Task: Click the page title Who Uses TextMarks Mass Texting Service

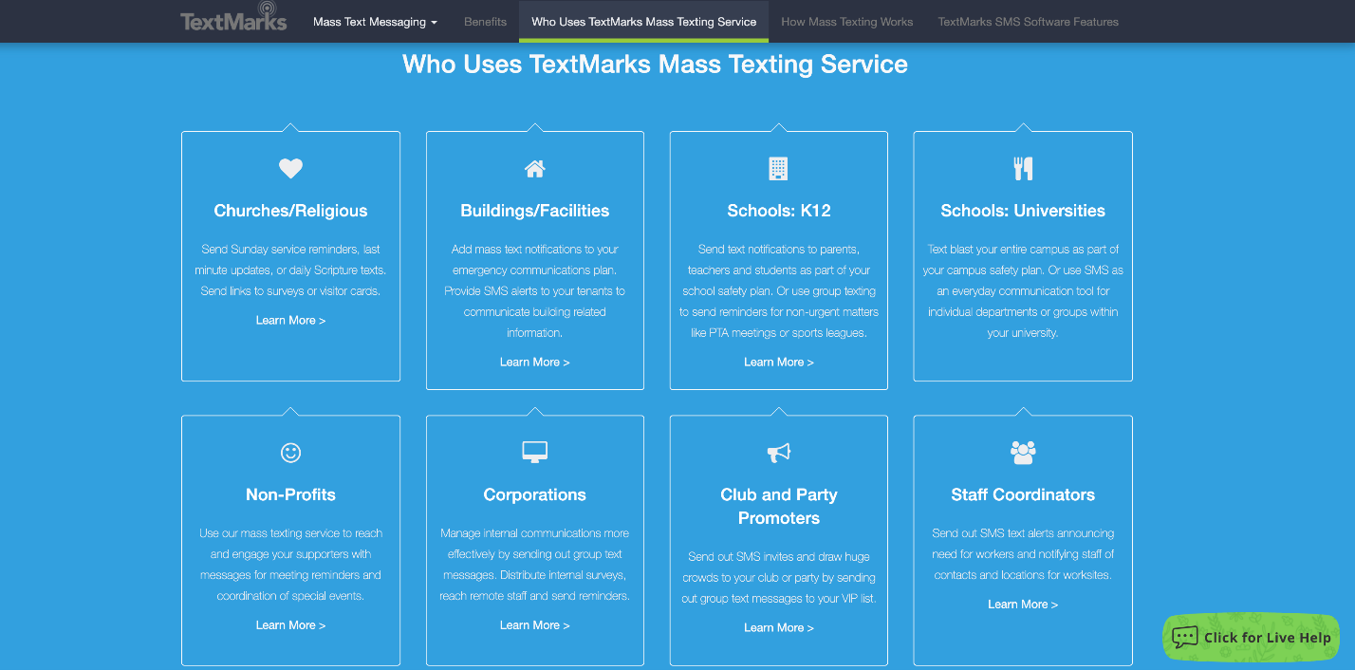Action: (655, 65)
